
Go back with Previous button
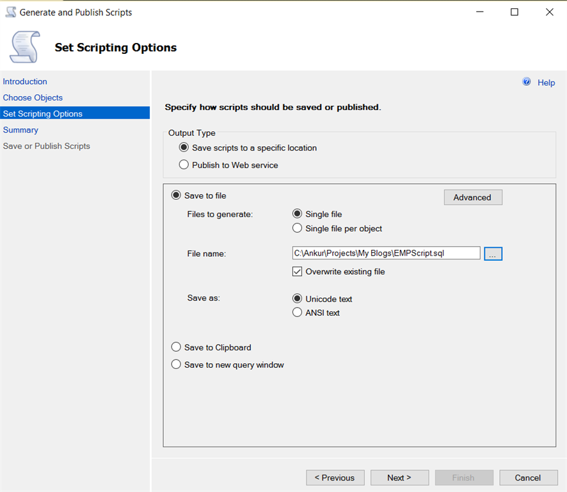[335, 477]
